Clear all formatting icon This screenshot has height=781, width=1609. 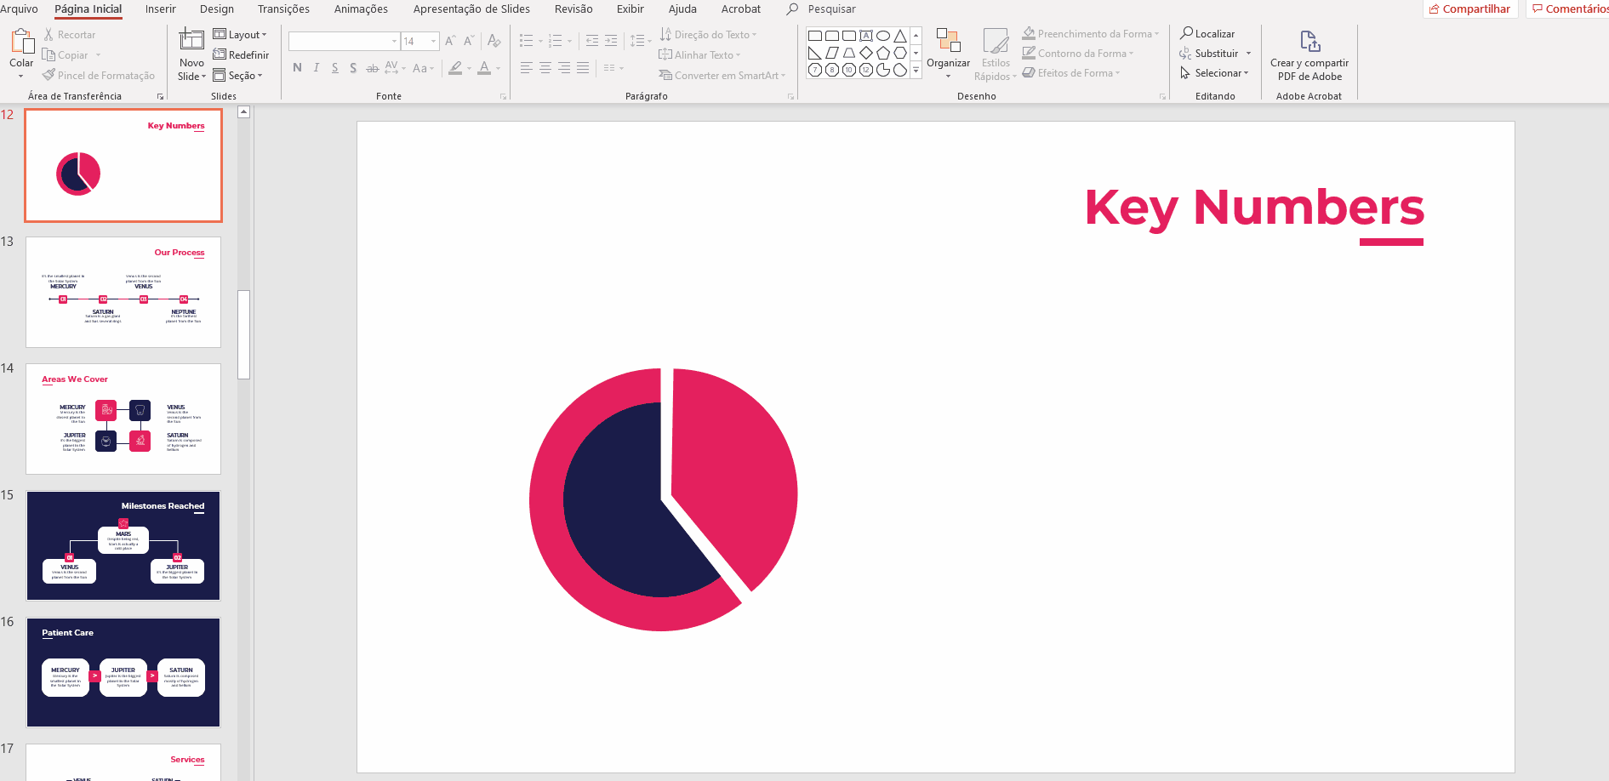tap(494, 41)
